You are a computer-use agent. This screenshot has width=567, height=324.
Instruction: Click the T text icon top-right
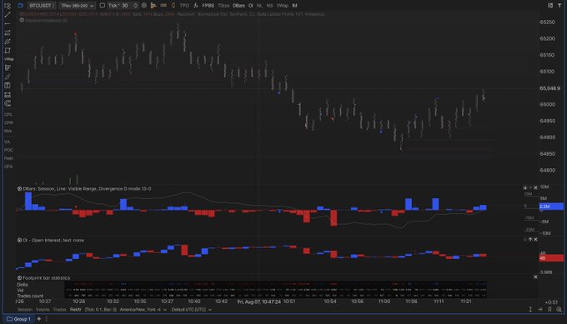[x=559, y=6]
